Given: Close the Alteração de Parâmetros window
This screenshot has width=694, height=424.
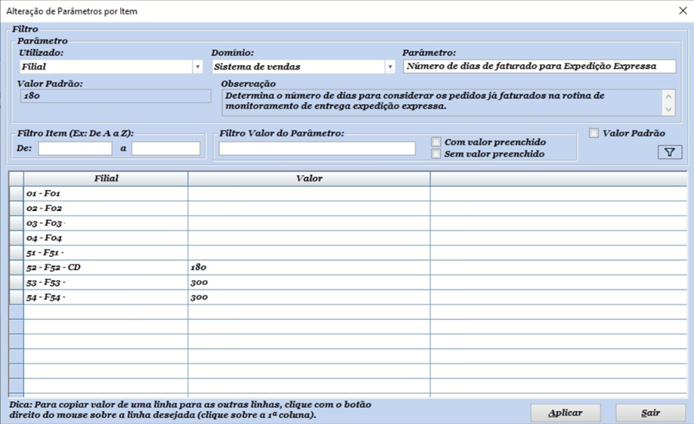Looking at the screenshot, I should 682,11.
